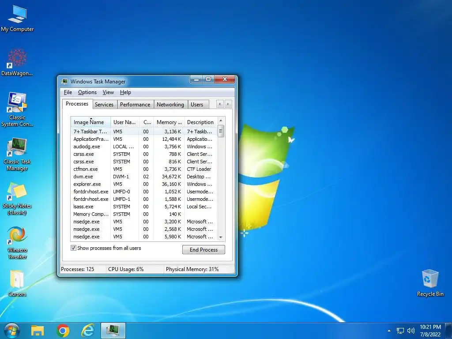The image size is (452, 339).
Task: Sort by CPU column header
Action: pyautogui.click(x=147, y=122)
